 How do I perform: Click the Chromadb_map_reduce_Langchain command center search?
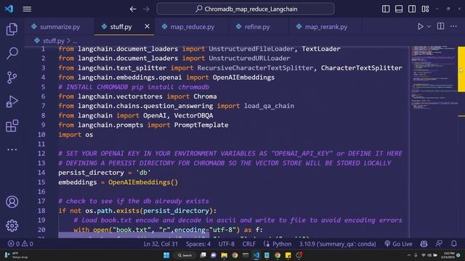[x=246, y=9]
